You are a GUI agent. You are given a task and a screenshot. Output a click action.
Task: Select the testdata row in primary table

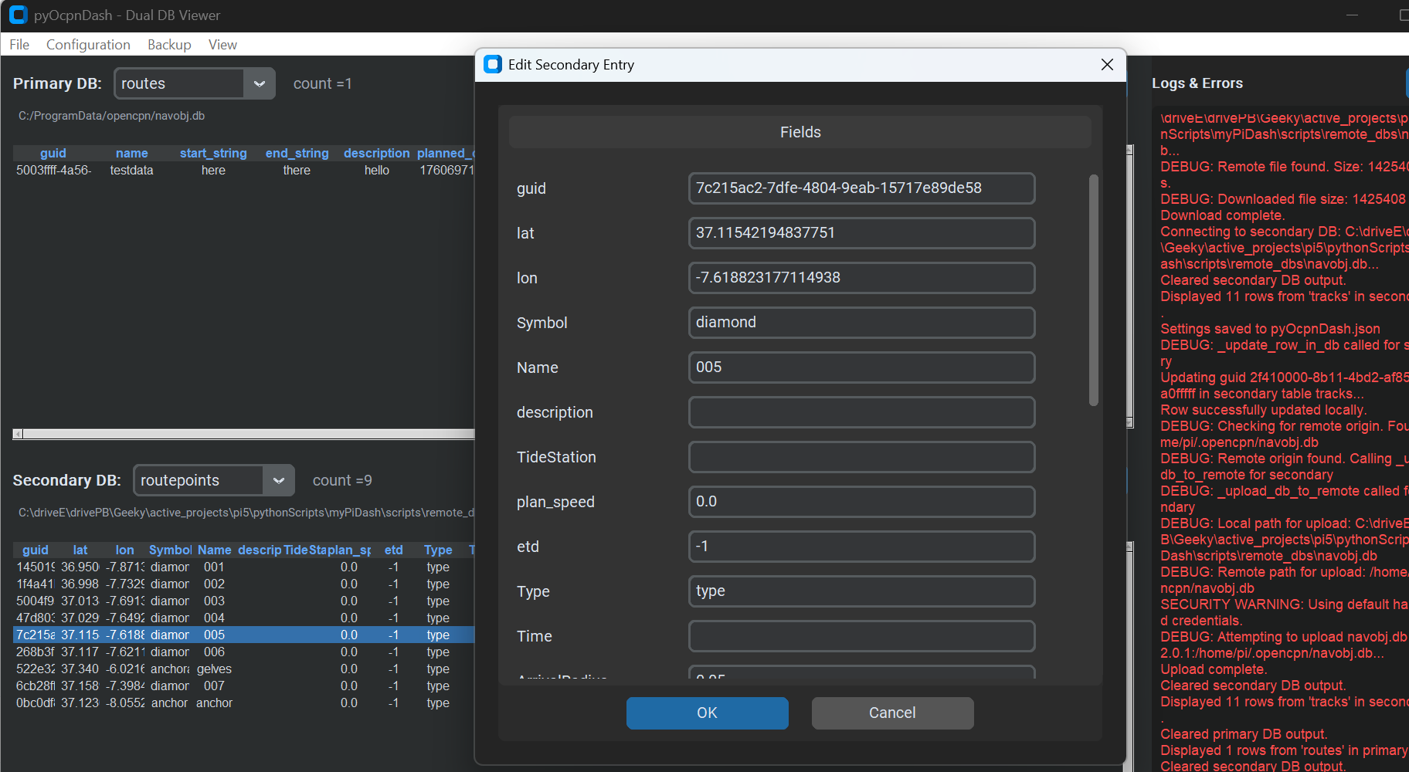point(244,170)
